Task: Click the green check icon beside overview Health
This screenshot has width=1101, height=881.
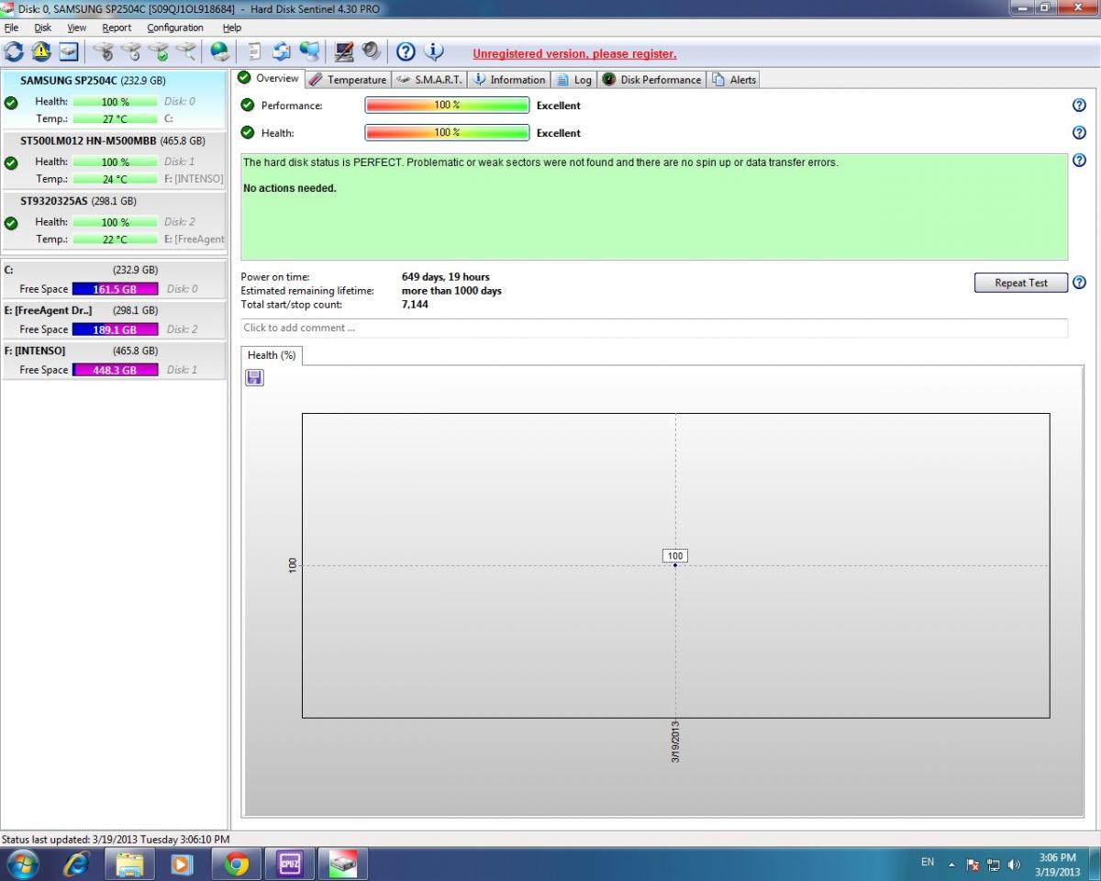Action: click(x=247, y=132)
